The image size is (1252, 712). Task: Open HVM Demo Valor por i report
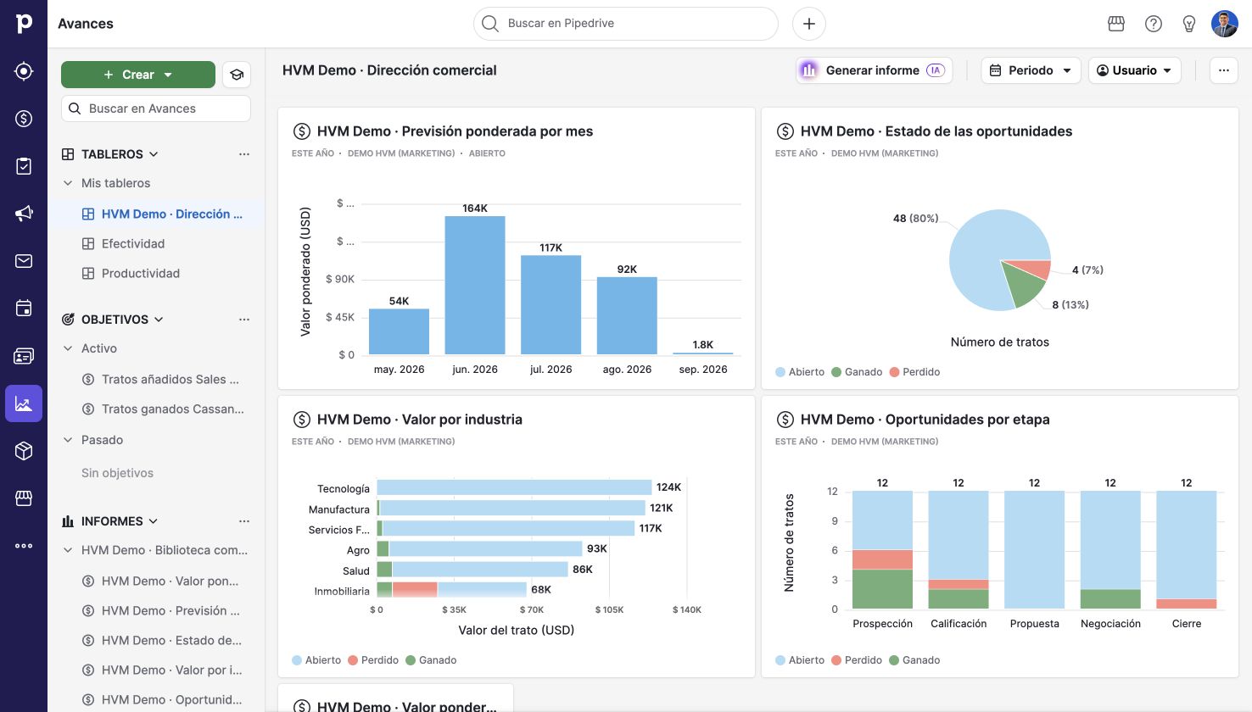point(171,670)
